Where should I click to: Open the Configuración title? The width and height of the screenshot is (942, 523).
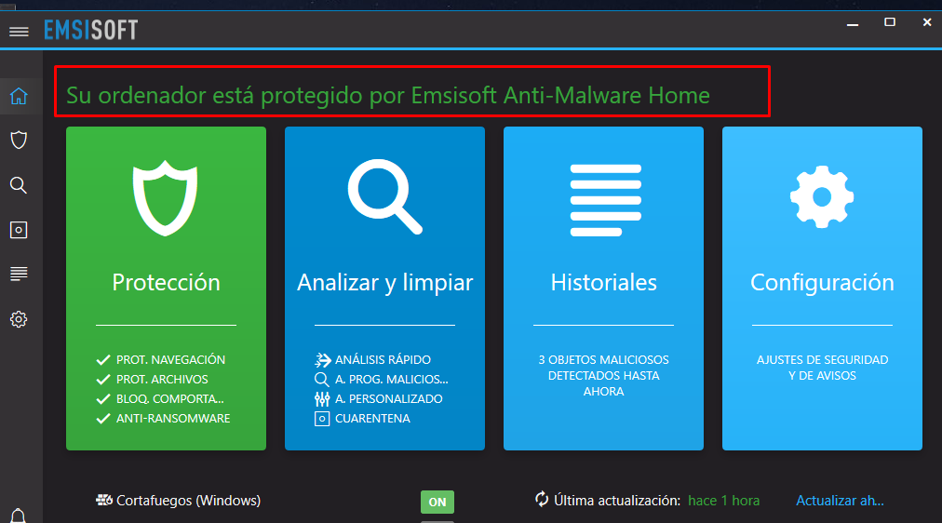point(823,283)
